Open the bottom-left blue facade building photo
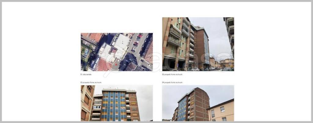This screenshot has height=123, width=313. click(116, 103)
